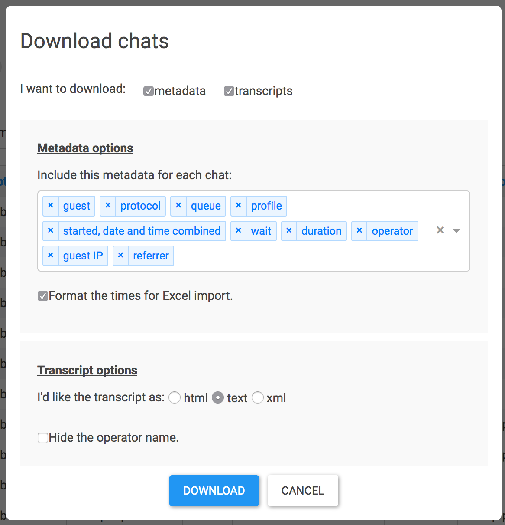Remove the duration metadata tag
Viewport: 505px width, 525px height.
pyautogui.click(x=289, y=231)
